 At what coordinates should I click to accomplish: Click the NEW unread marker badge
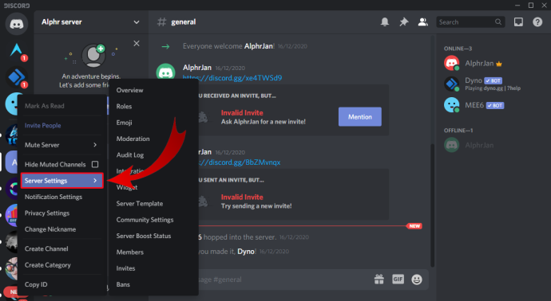(x=414, y=226)
